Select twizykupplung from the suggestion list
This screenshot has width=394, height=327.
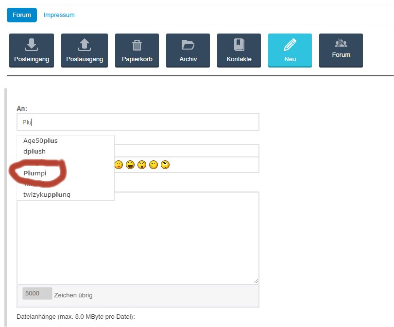47,195
